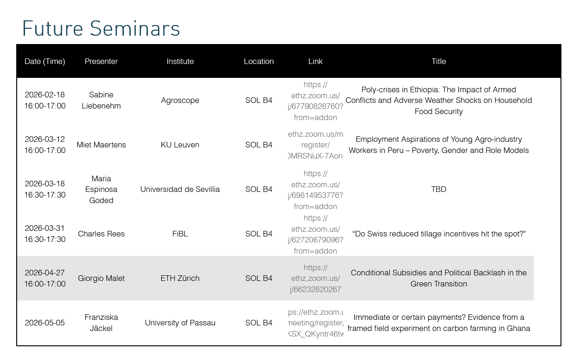Open Zoom link for Sabine Liebenehm seminar
Screen dimensions: 586x356
click(315, 101)
